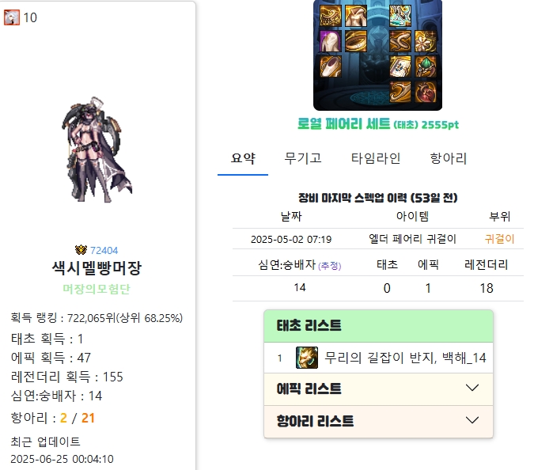This screenshot has height=470, width=553.
Task: Click the green gem earring icon
Action: click(x=426, y=66)
